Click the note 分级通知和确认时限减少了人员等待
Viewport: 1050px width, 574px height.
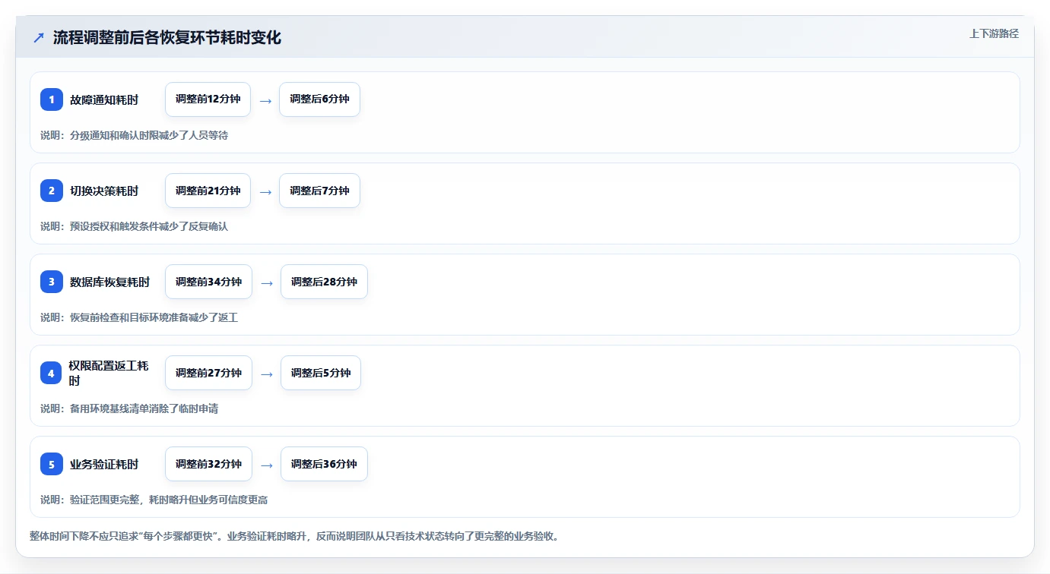[x=149, y=135]
